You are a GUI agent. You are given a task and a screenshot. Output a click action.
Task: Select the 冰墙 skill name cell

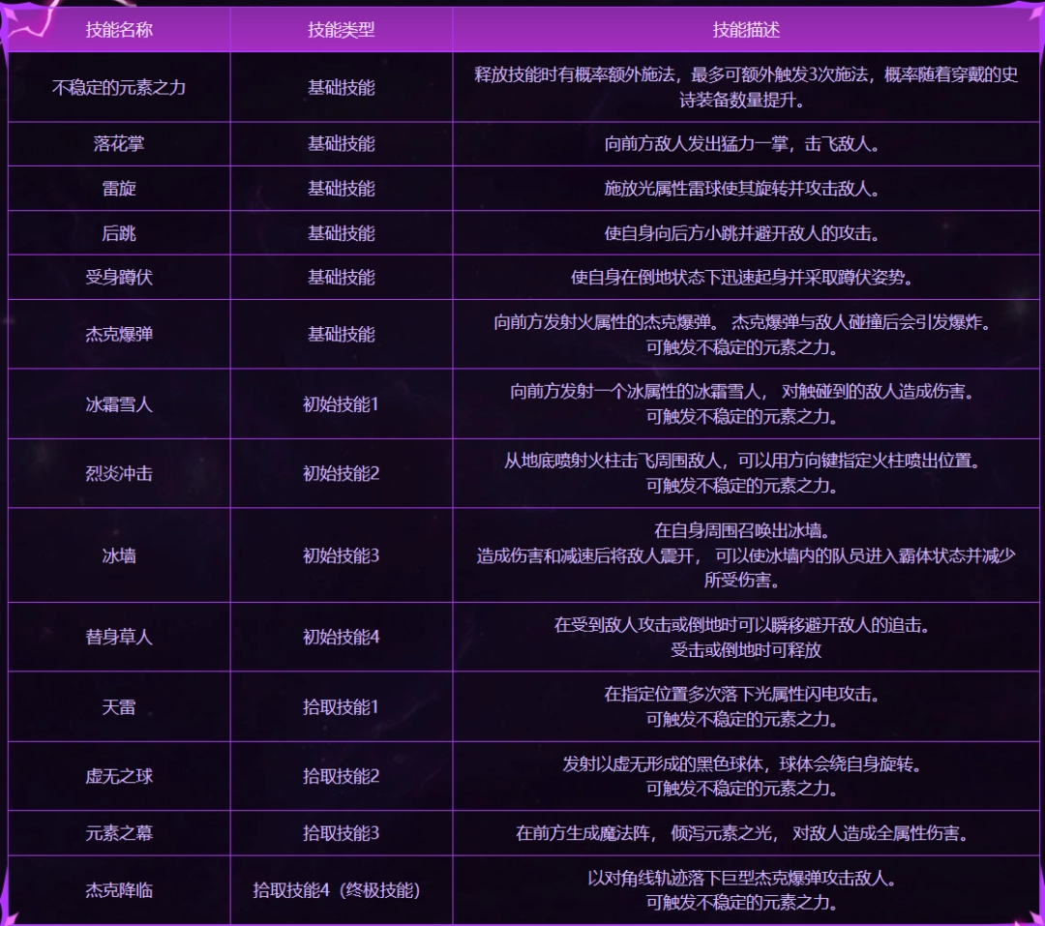119,555
